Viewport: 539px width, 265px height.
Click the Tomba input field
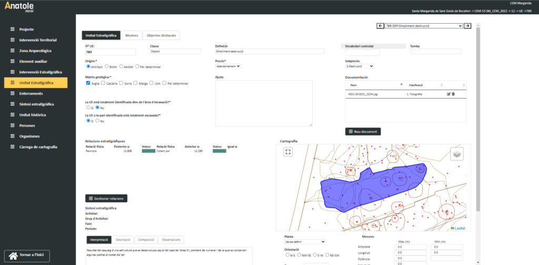coord(435,52)
